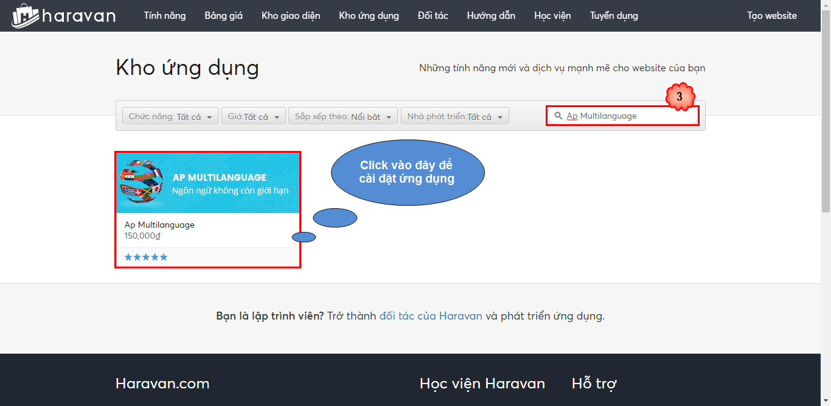Screen dimensions: 831x406
Task: Click the Haravan.com footer heading
Action: (162, 383)
